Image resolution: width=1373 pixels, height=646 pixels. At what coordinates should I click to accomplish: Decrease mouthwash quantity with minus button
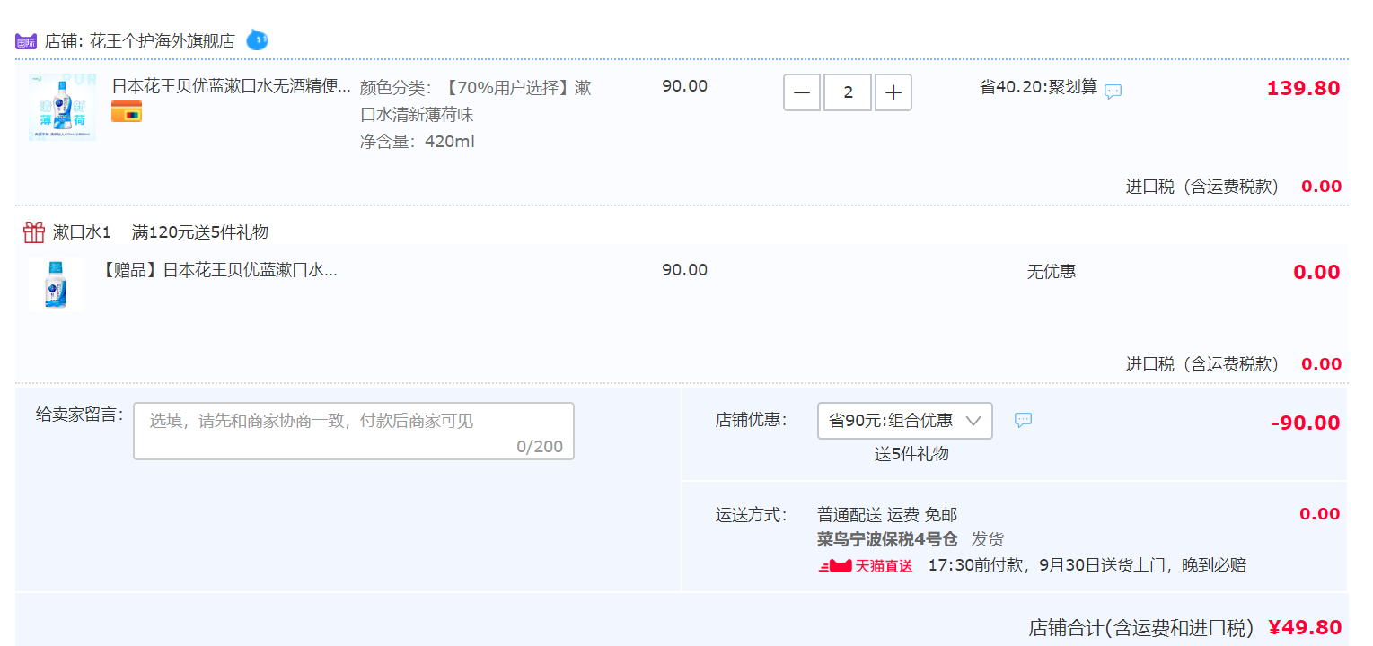tap(802, 92)
